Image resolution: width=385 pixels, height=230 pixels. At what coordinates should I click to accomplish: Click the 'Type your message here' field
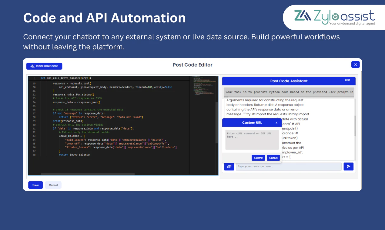pyautogui.click(x=289, y=166)
